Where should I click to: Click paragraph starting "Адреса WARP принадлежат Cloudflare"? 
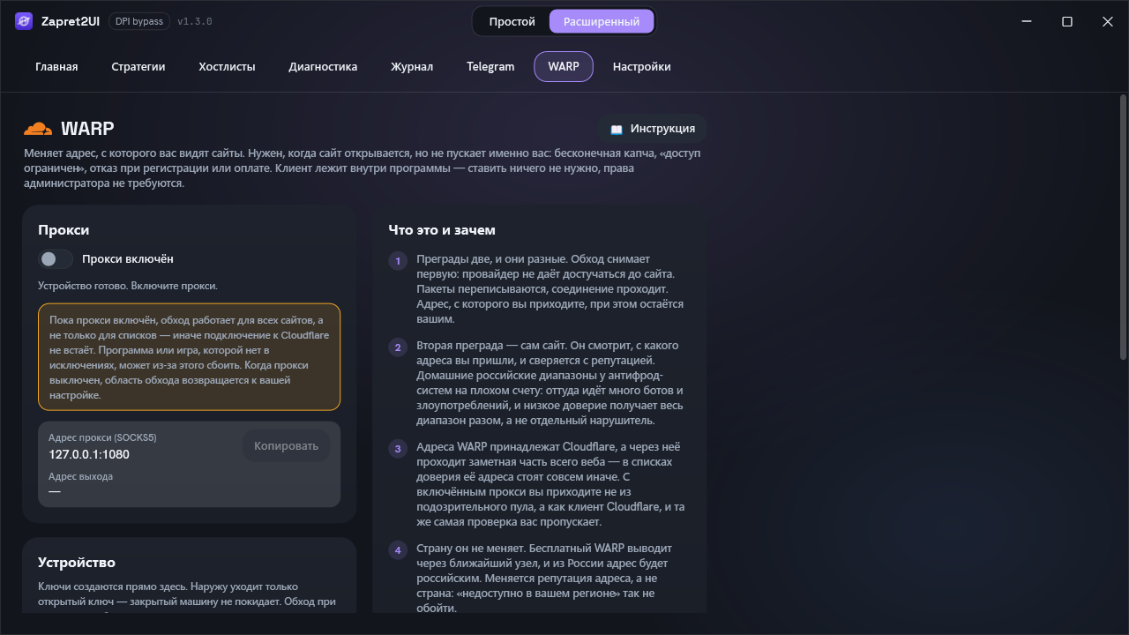[550, 484]
